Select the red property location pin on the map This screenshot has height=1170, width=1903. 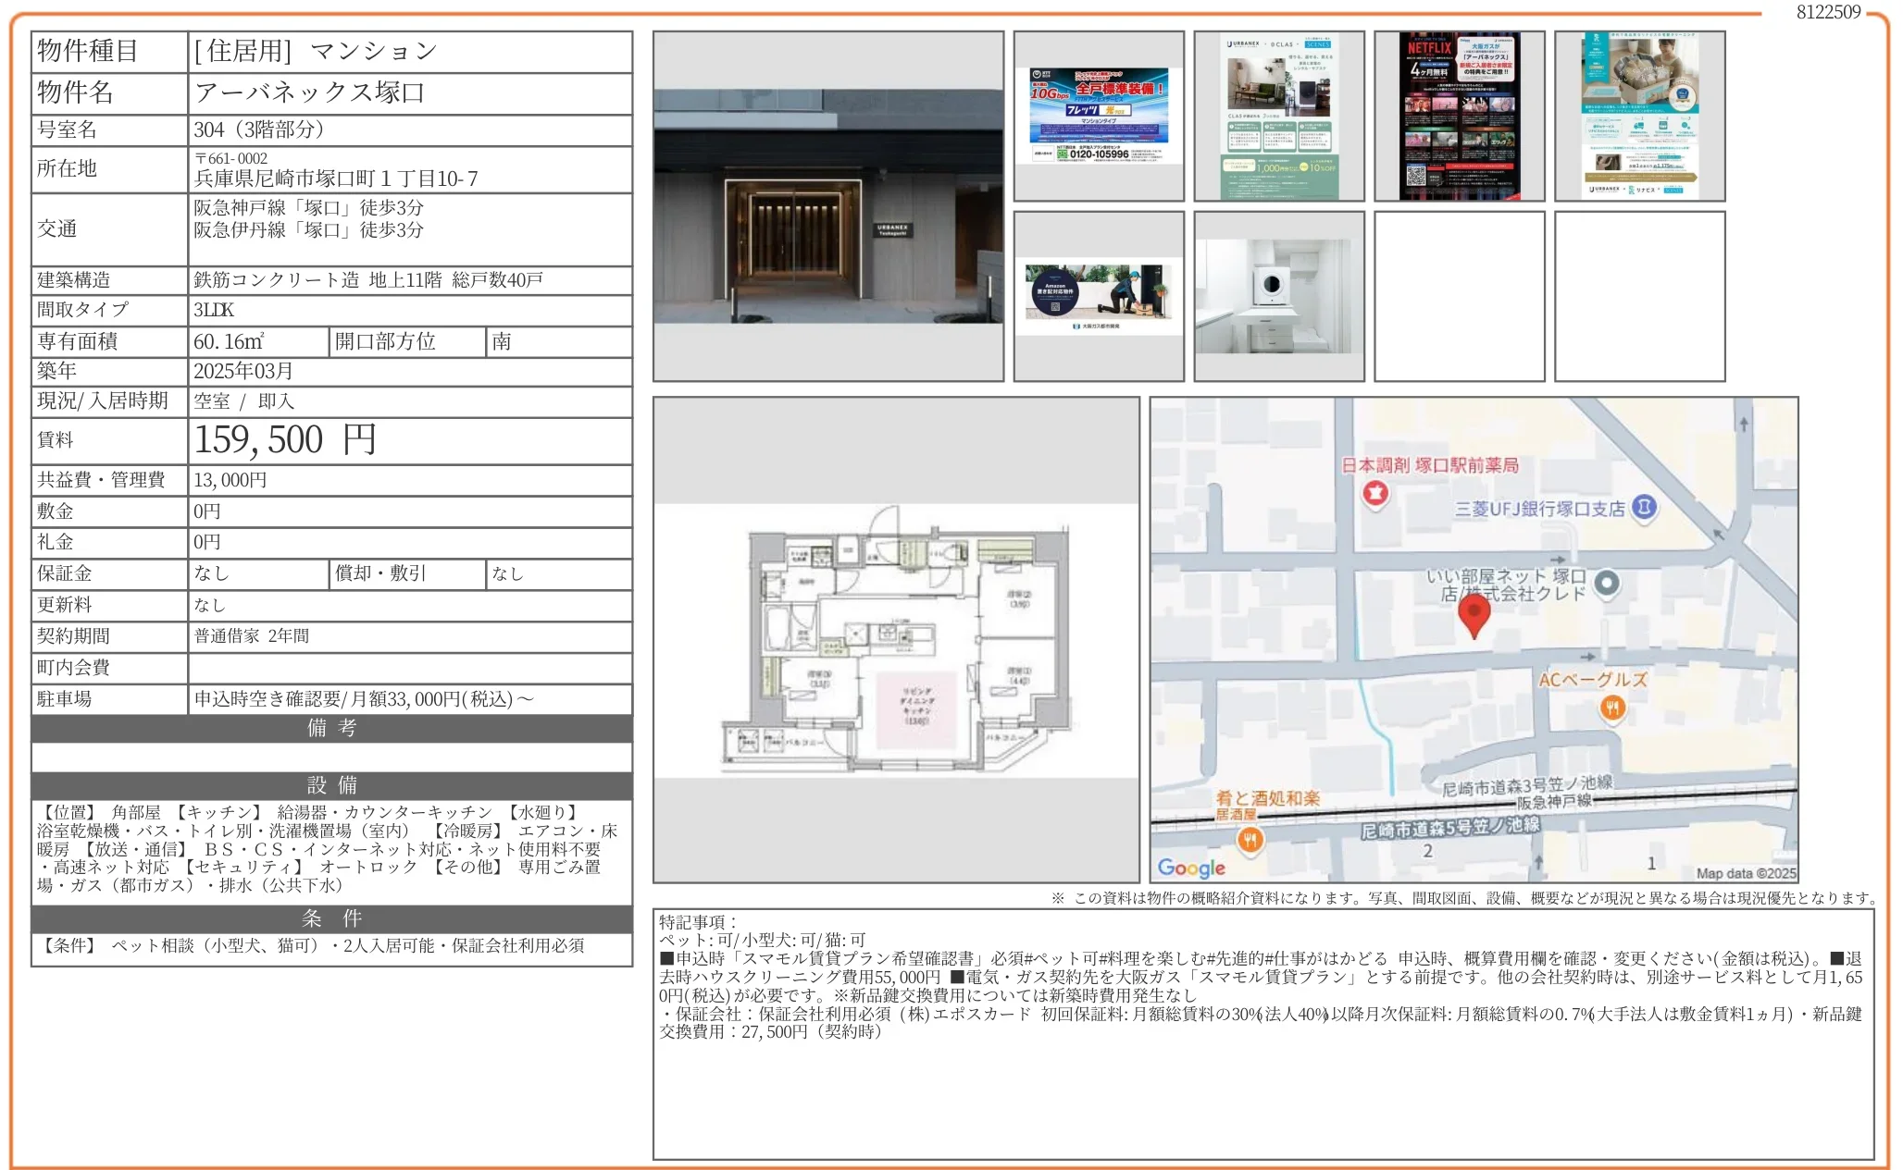(x=1475, y=610)
